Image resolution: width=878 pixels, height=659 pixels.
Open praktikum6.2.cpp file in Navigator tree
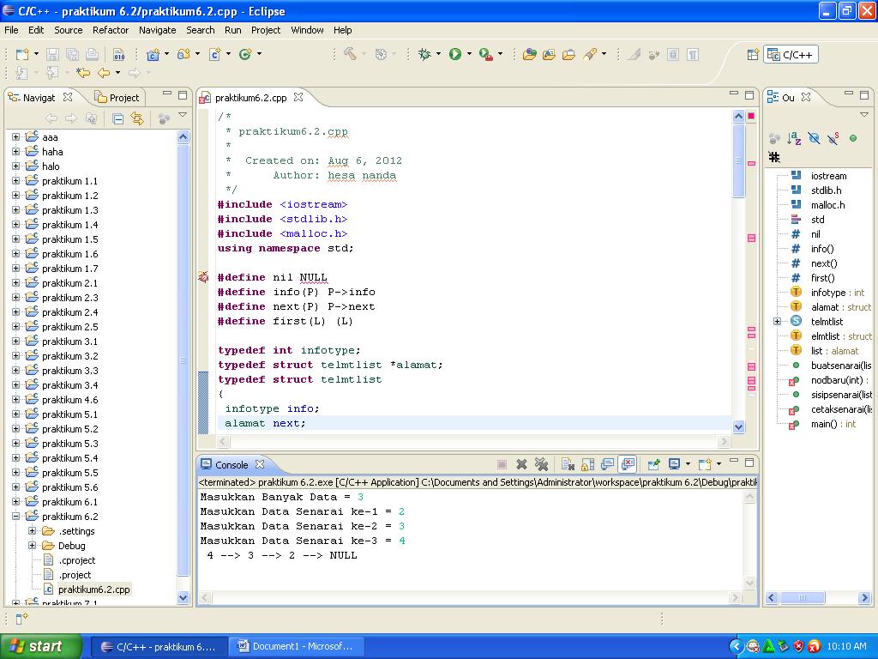(x=93, y=589)
